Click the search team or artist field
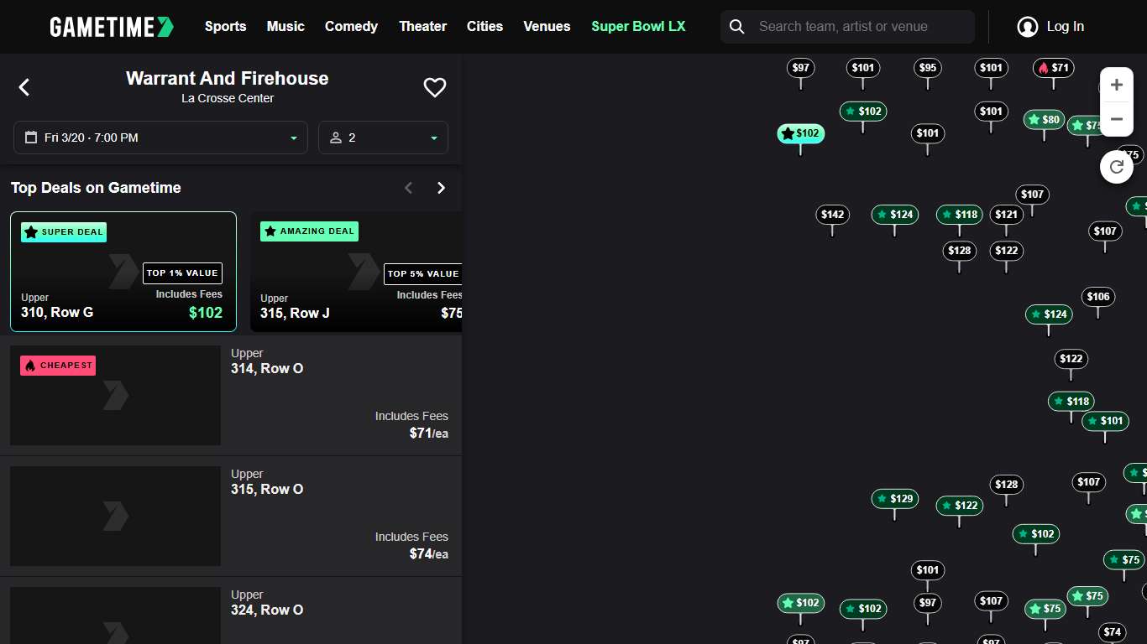Screen dimensions: 1147x644 861,27
